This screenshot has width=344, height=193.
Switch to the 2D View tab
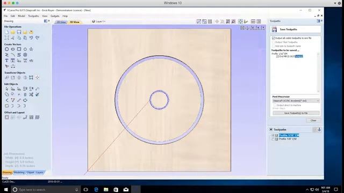[61, 22]
